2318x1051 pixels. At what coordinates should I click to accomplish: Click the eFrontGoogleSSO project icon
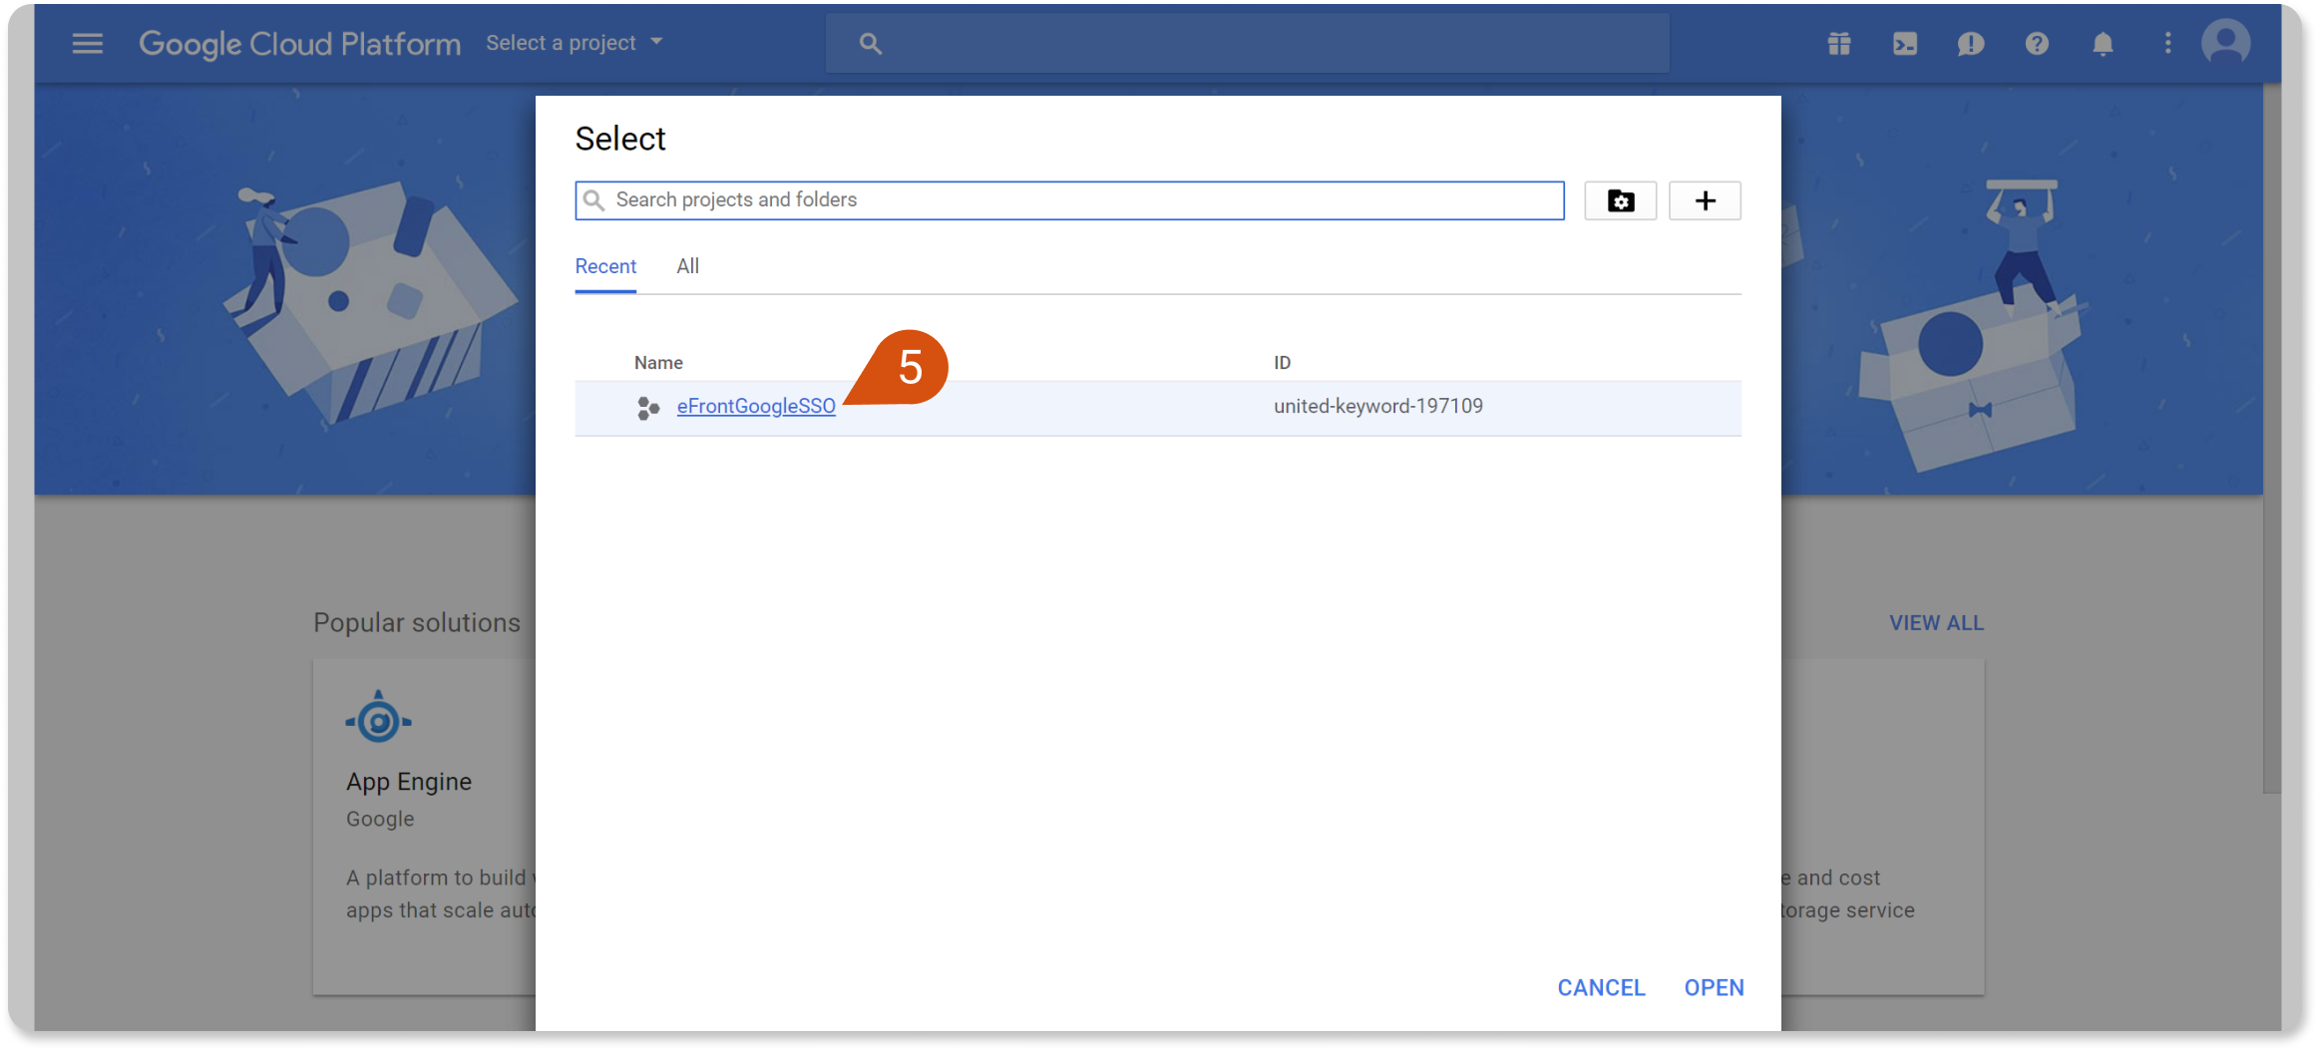click(648, 408)
